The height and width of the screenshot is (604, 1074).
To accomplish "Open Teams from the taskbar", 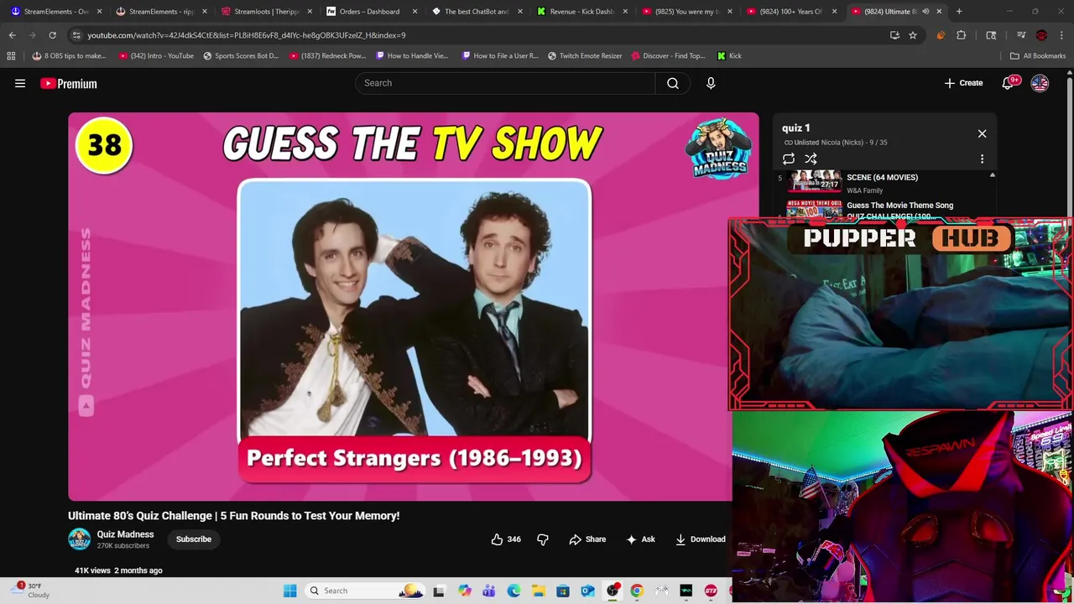I will pyautogui.click(x=488, y=591).
